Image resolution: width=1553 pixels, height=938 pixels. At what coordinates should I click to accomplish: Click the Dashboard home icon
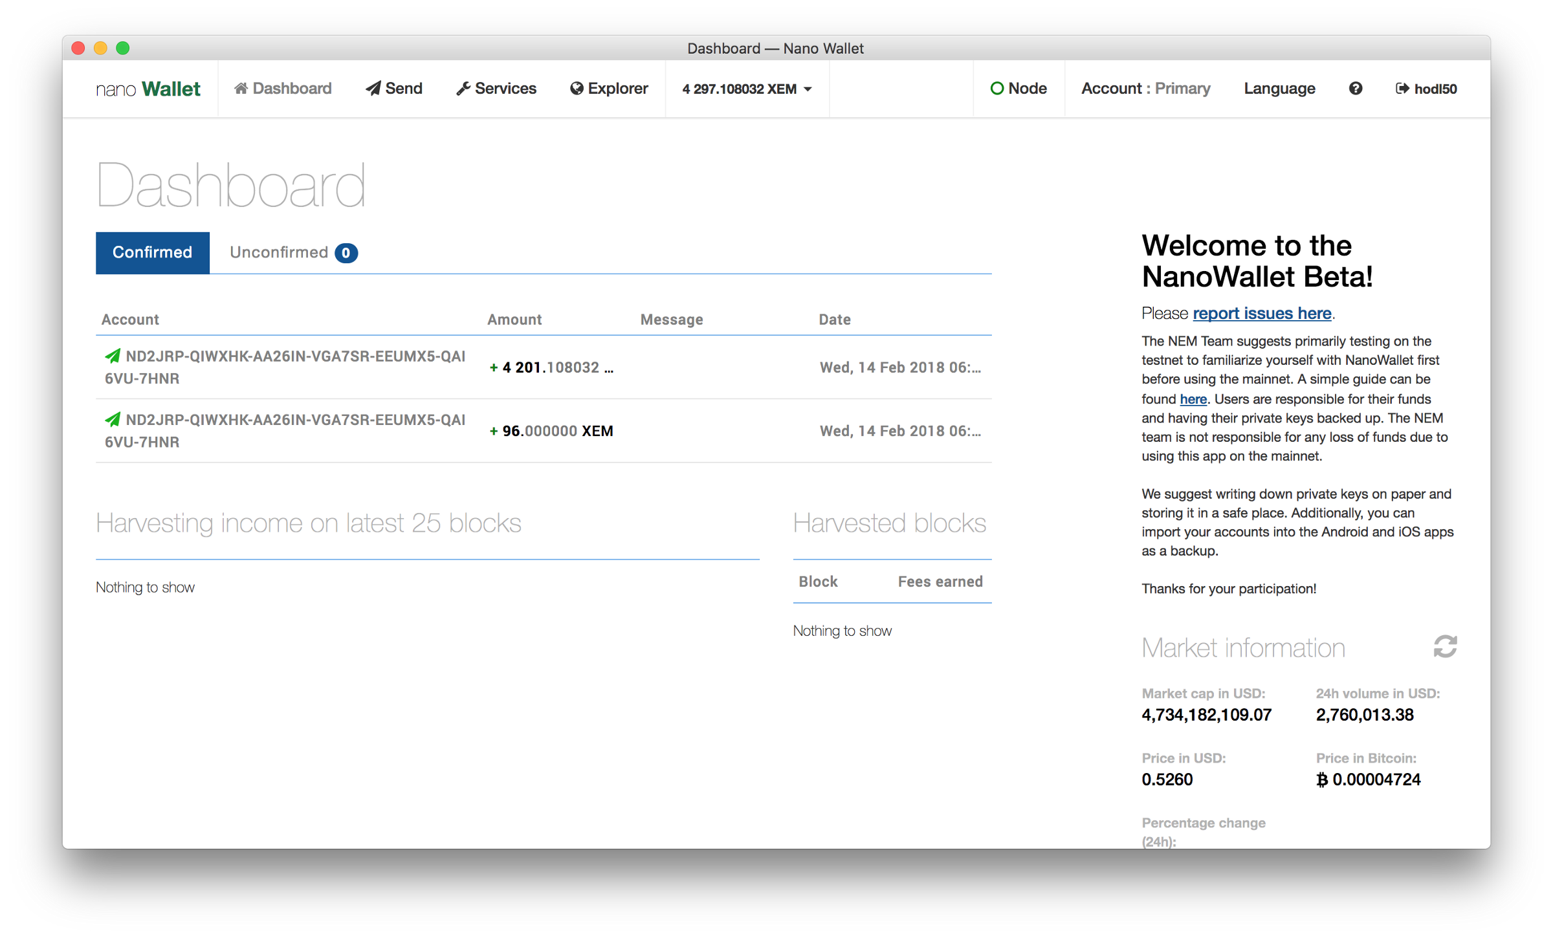[x=241, y=89]
